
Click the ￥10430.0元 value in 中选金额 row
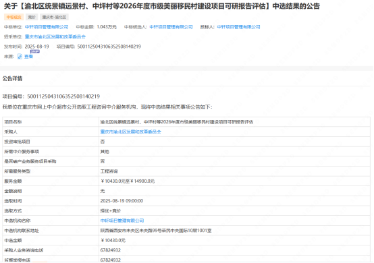tap(113, 240)
